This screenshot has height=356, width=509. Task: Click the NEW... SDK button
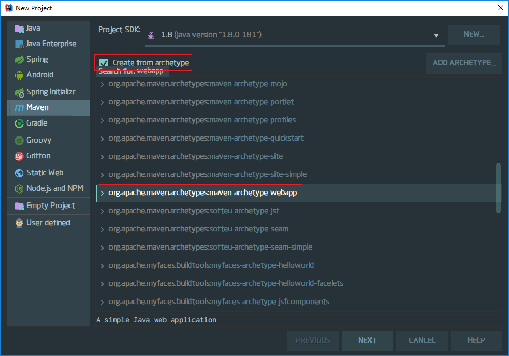click(474, 35)
